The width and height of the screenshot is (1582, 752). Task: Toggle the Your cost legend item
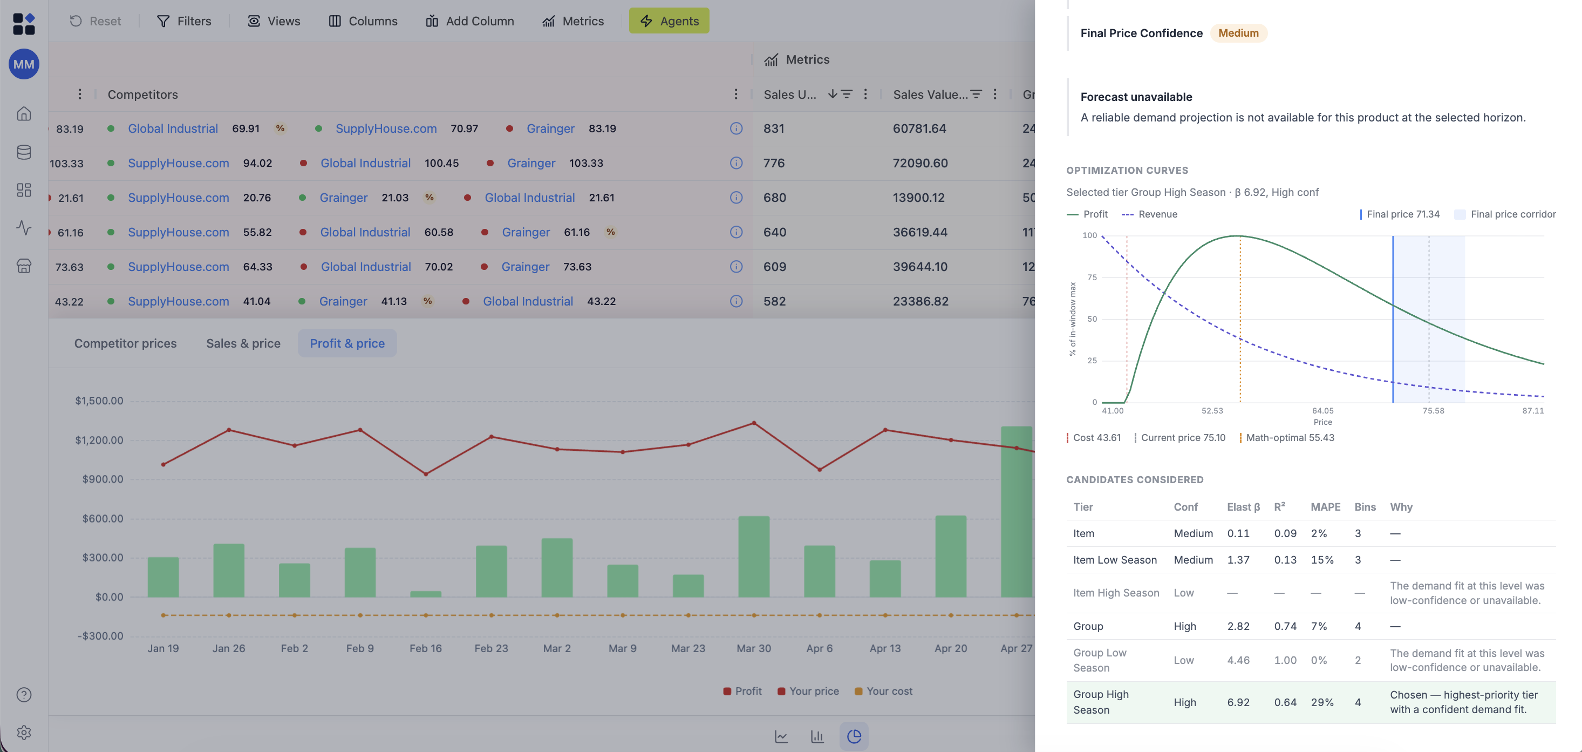tap(883, 691)
